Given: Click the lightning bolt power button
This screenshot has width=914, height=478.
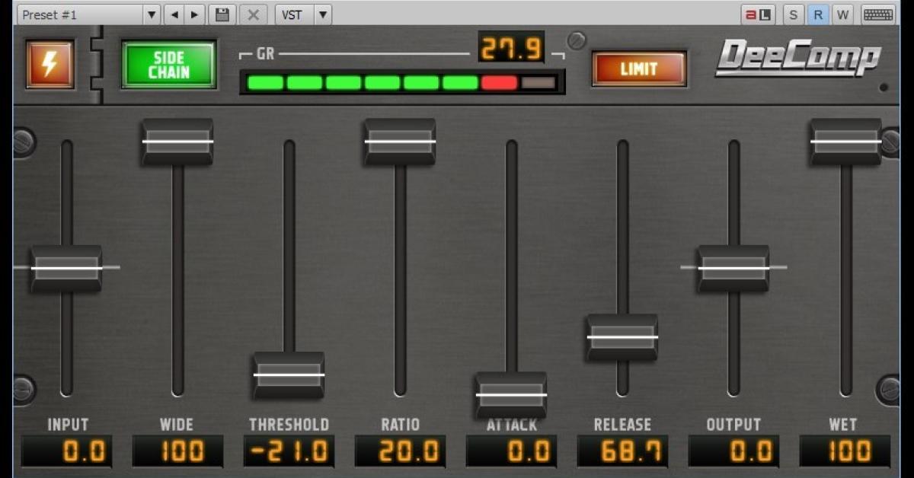Looking at the screenshot, I should pos(50,65).
